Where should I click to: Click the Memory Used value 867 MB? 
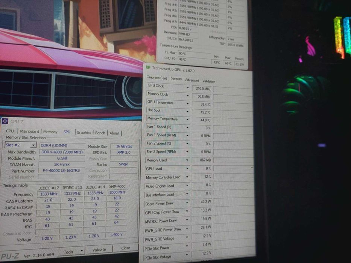pyautogui.click(x=202, y=160)
